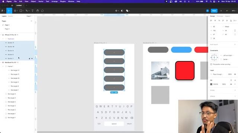Select the Comment tool

[x=42, y=11]
